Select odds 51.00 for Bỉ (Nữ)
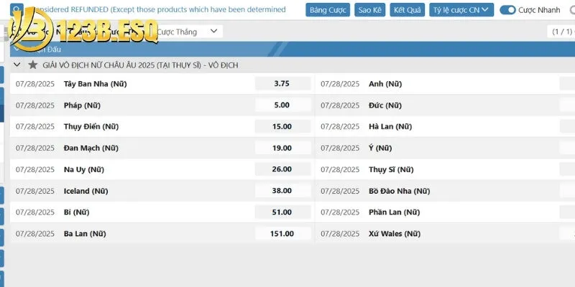Image resolution: width=575 pixels, height=287 pixels. tap(282, 212)
